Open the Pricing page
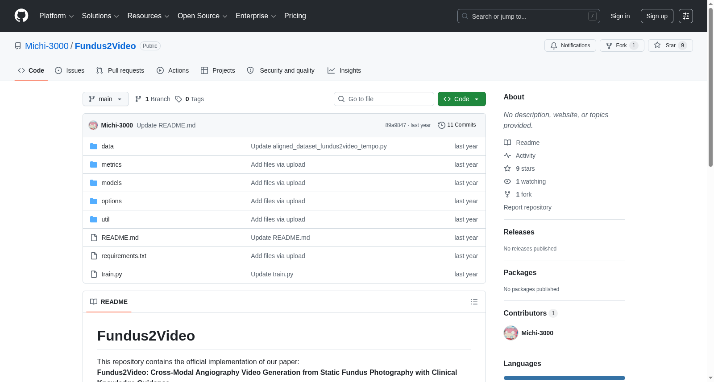The image size is (714, 382). 295,16
